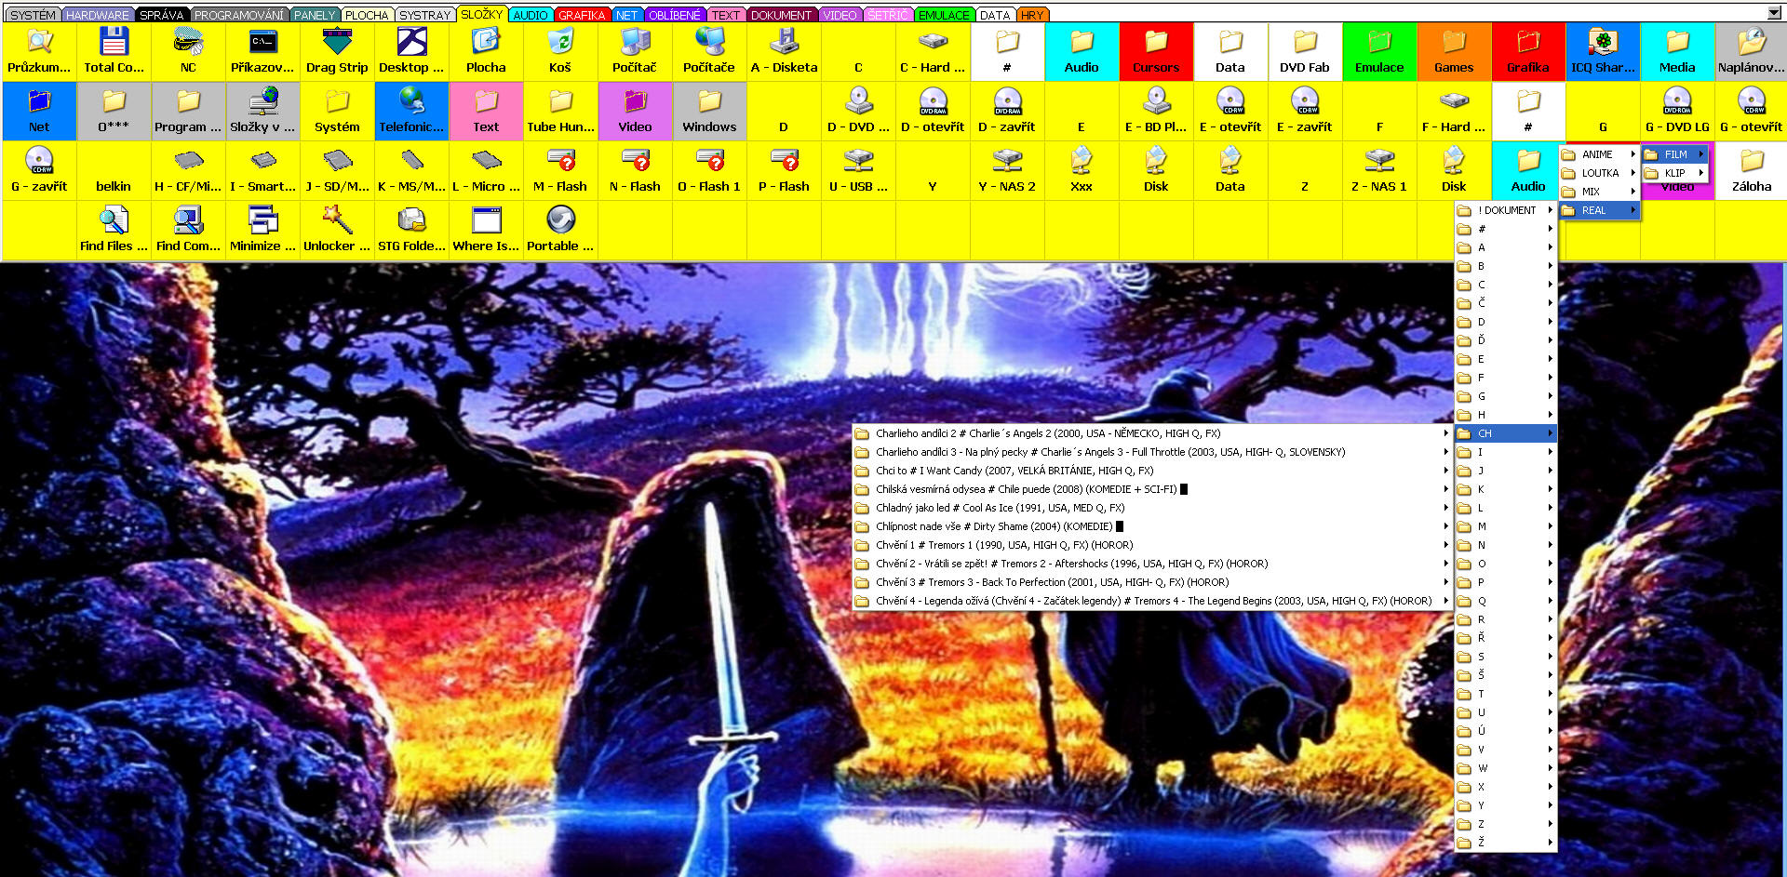Switch to the HRY tab
Viewport: 1787px width, 877px height.
tap(1031, 15)
